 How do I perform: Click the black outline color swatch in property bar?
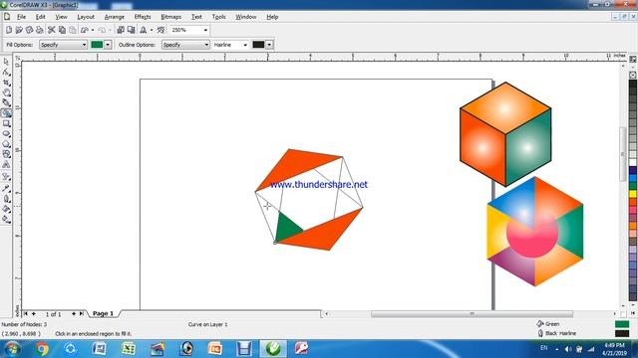point(258,45)
